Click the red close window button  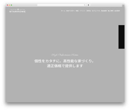tap(8, 5)
